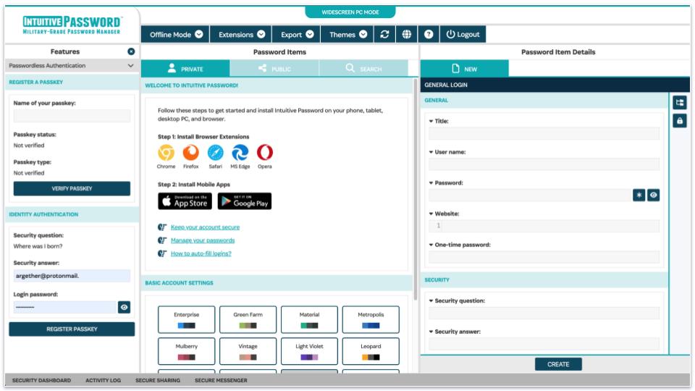Choose the Light Violet theme swatch
The height and width of the screenshot is (391, 695).
(x=309, y=351)
